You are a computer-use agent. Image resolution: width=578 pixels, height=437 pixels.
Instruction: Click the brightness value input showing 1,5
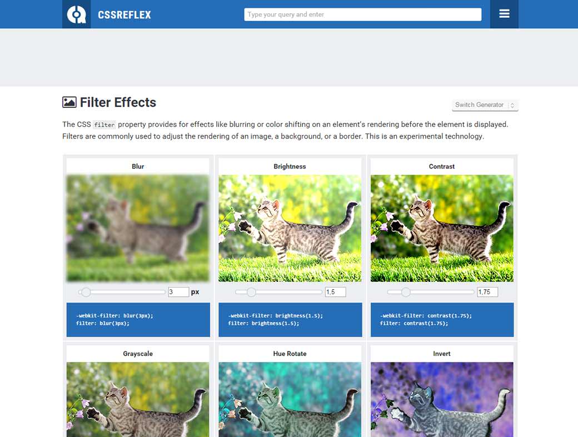tap(336, 291)
